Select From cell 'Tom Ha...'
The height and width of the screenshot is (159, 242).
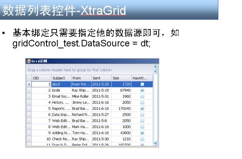pyautogui.click(x=81, y=133)
